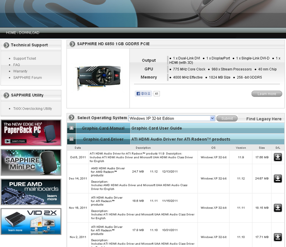
Task: Download the 11.9 HDMI audio driver
Action: pyautogui.click(x=277, y=157)
